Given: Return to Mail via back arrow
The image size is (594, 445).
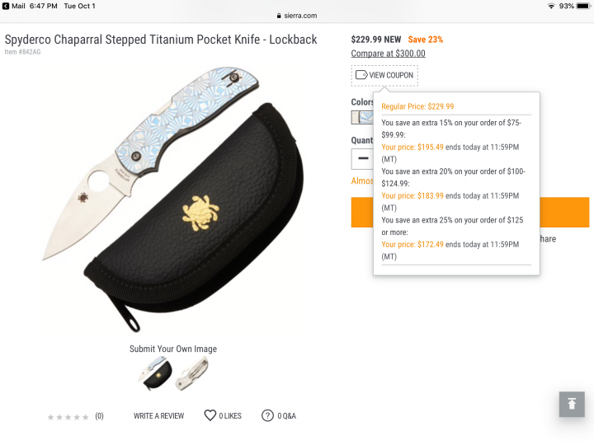Looking at the screenshot, I should [6, 6].
